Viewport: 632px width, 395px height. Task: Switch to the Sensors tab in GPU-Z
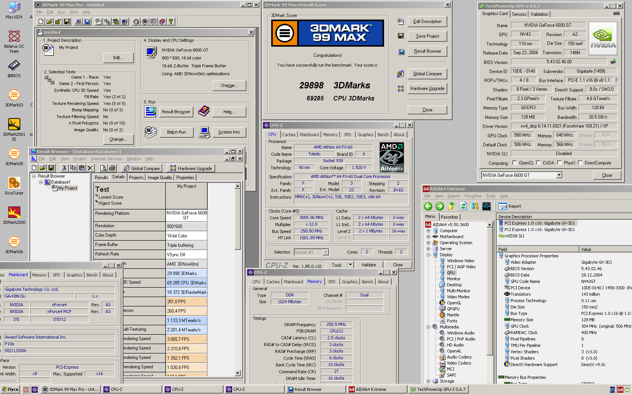(x=519, y=14)
